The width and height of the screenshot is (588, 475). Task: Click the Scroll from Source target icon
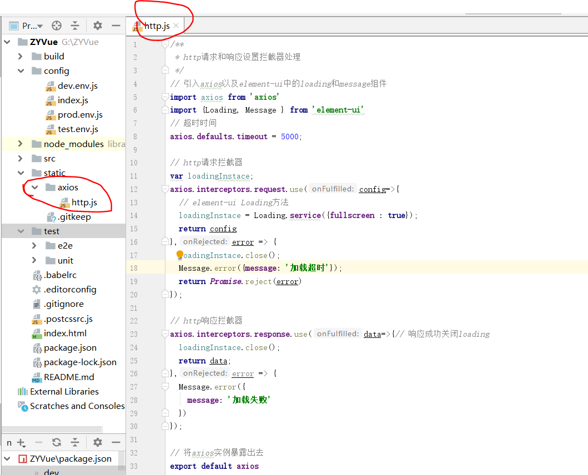point(56,25)
